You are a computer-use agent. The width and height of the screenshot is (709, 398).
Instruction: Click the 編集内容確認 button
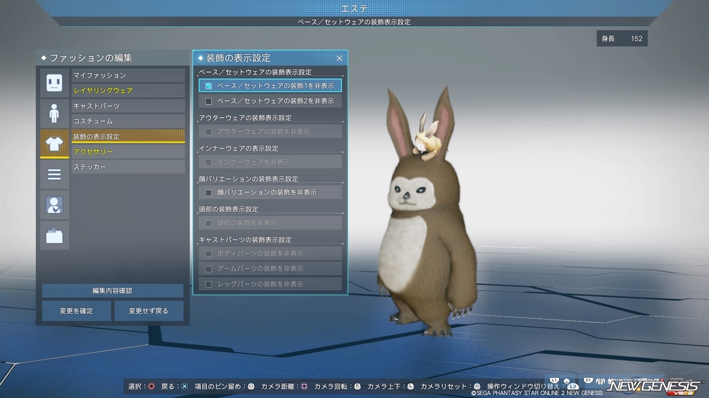pos(112,291)
